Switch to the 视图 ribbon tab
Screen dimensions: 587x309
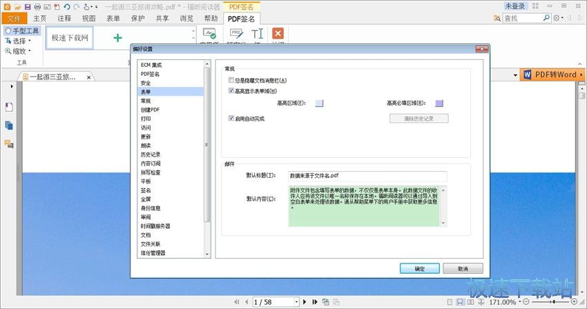88,19
